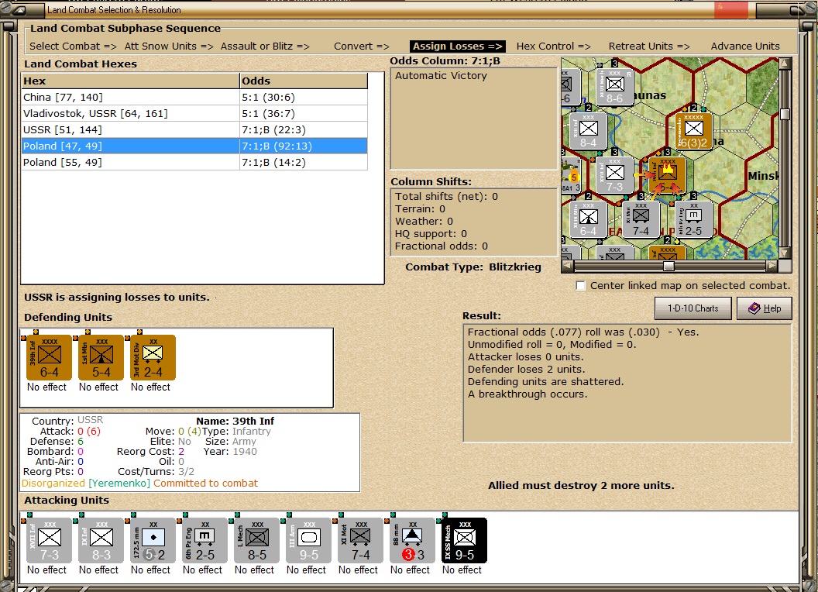Click the Odds column header

[x=304, y=81]
